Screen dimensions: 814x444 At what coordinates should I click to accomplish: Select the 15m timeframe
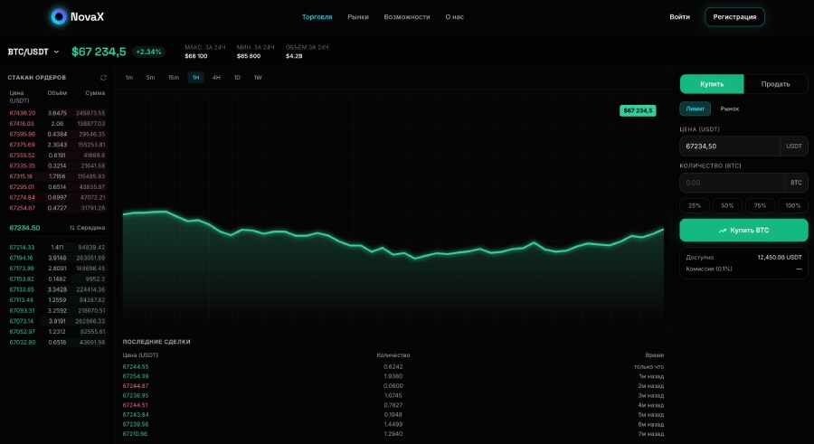coord(174,78)
